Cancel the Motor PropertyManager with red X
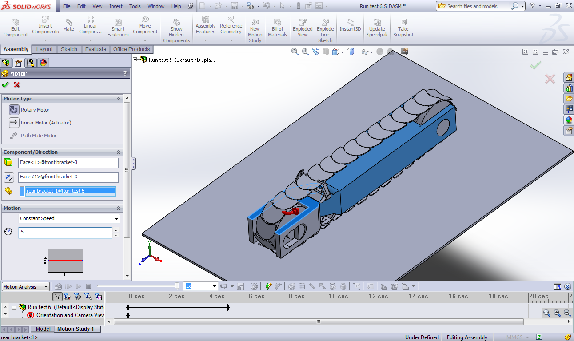 point(16,85)
